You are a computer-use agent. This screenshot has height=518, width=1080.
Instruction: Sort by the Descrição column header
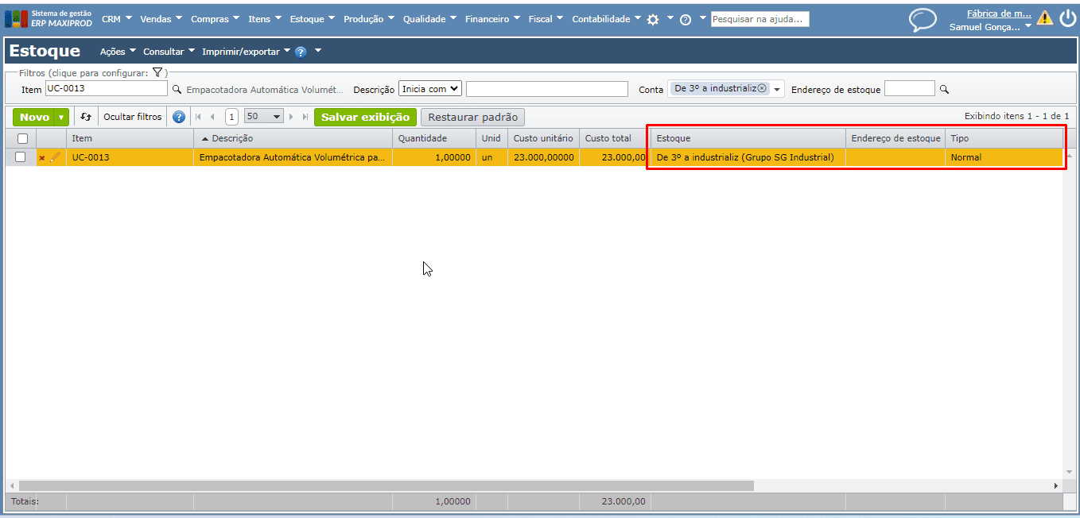click(x=293, y=138)
